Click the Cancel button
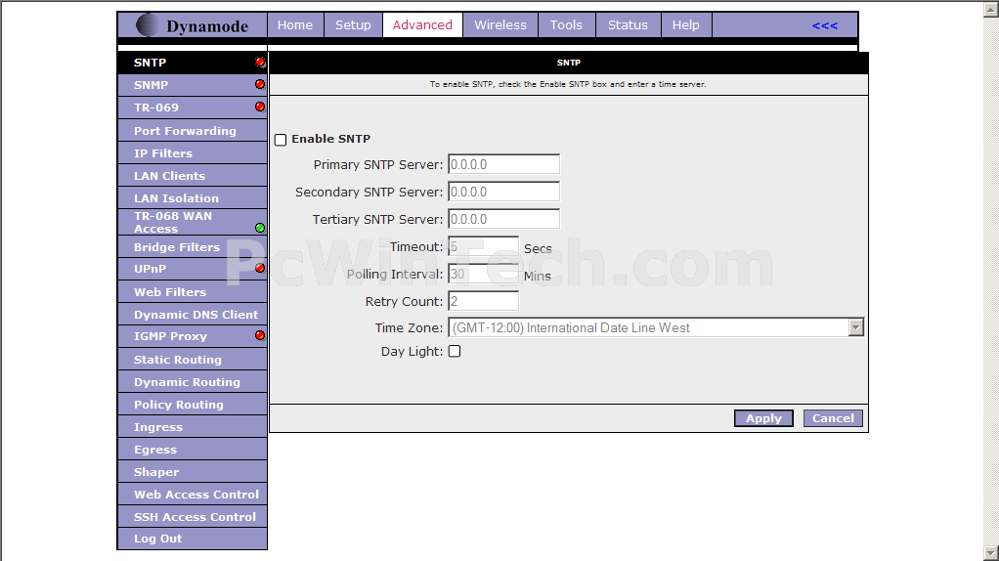The height and width of the screenshot is (561, 999). (x=833, y=418)
